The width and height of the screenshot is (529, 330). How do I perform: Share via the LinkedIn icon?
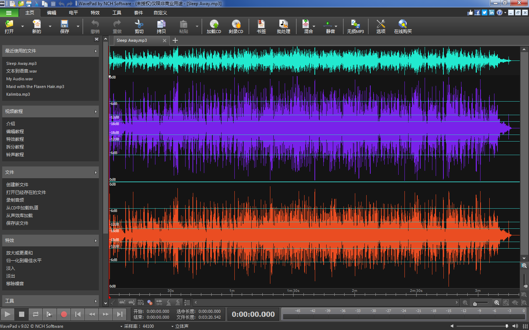(492, 12)
